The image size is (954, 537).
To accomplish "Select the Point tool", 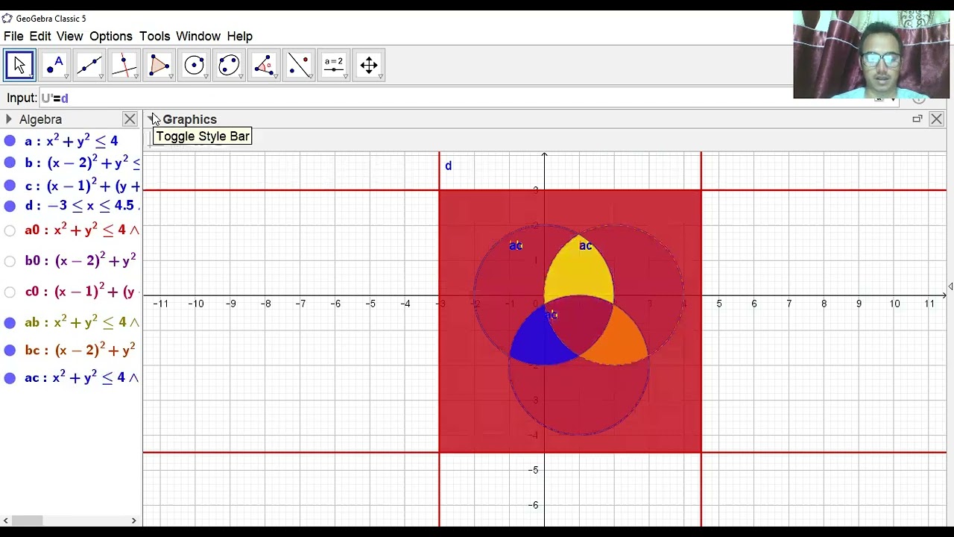I will coord(54,65).
